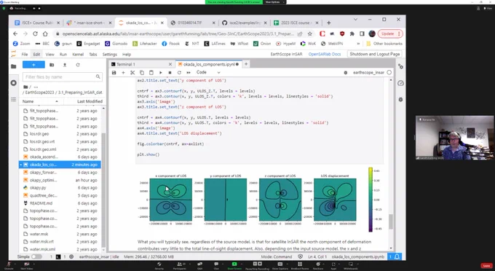Restart kernel and run all cells icon

pos(189,73)
